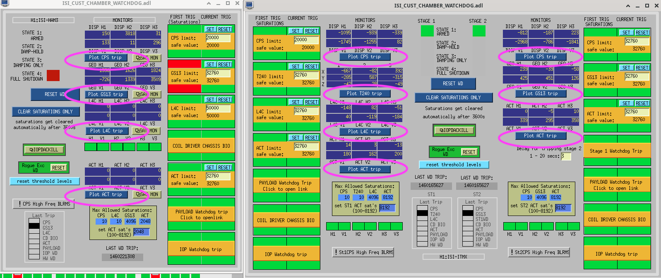This screenshot has width=661, height=278.
Task: Click green STAGE 1 state indicator in ITMX
Action: tap(427, 31)
